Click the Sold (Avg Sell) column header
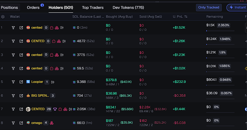Image resolution: width=247 pixels, height=130 pixels. 150,17
